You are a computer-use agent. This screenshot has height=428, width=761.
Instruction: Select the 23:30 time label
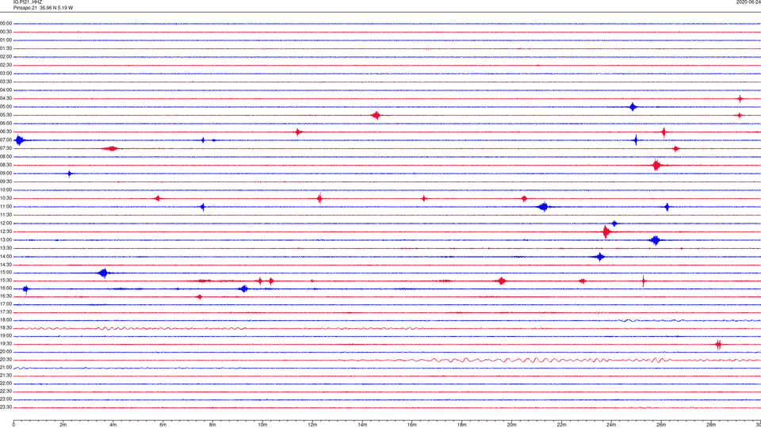(x=6, y=407)
